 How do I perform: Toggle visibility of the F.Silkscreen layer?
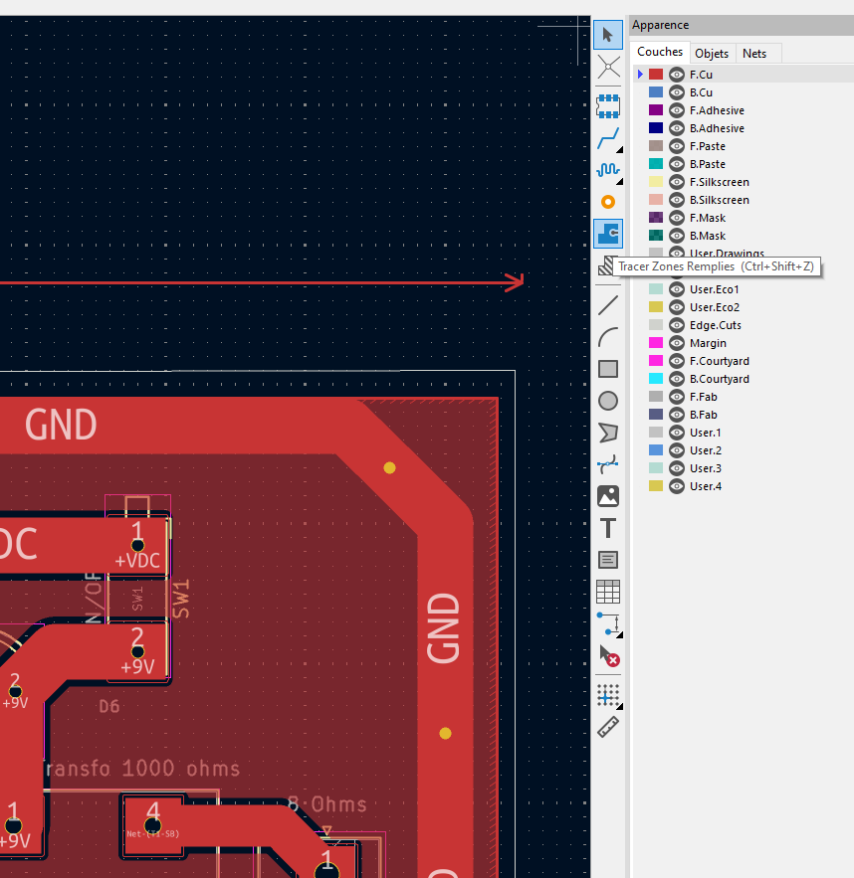(x=677, y=182)
